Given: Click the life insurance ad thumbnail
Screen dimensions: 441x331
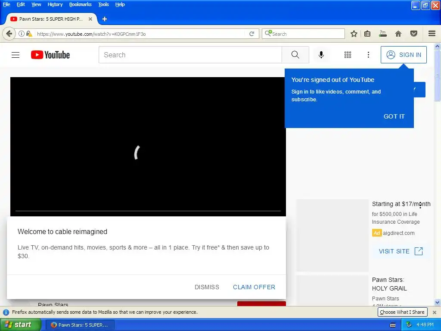Looking at the screenshot, I should pyautogui.click(x=332, y=235).
